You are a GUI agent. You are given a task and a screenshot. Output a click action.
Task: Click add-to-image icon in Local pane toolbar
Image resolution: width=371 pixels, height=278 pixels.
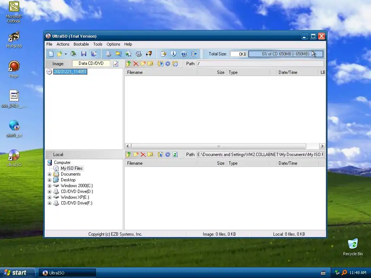coord(160,155)
